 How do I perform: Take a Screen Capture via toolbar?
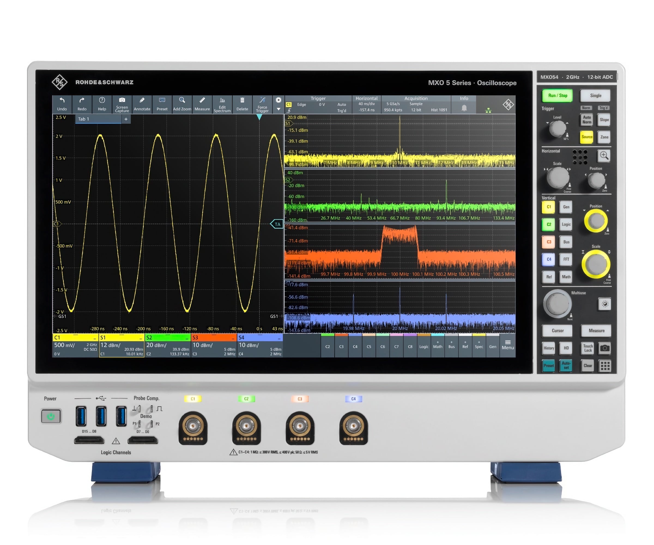click(122, 104)
